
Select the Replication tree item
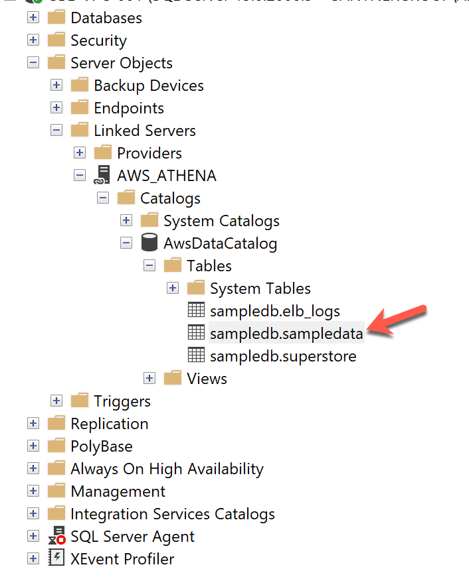109,424
